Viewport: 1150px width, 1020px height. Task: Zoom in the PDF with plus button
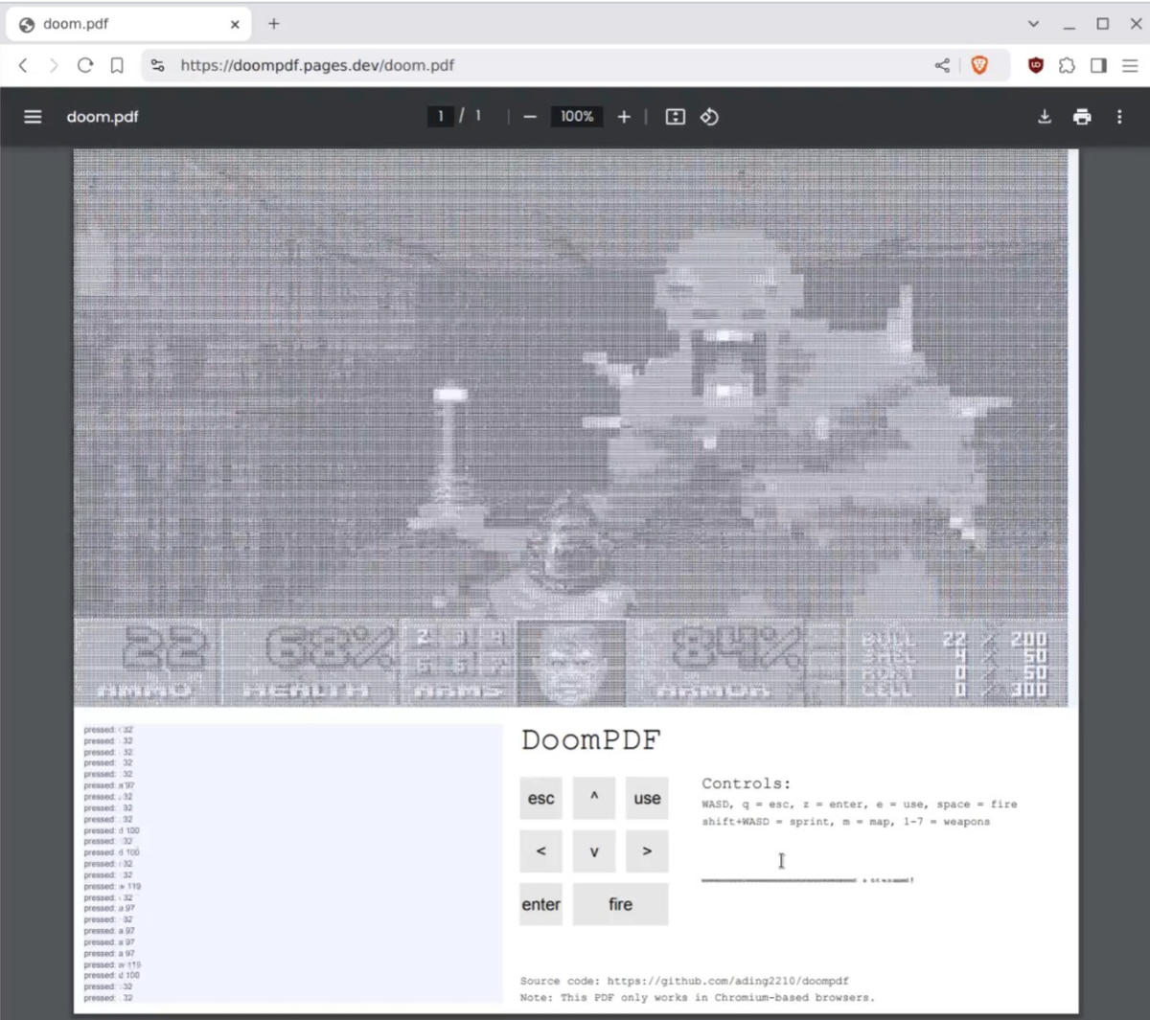[624, 117]
